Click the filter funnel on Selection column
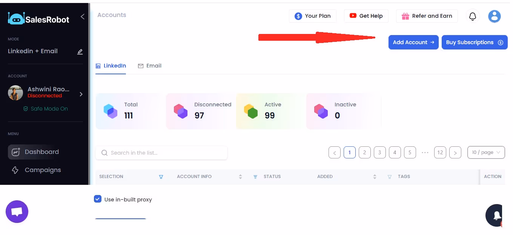 pyautogui.click(x=161, y=177)
